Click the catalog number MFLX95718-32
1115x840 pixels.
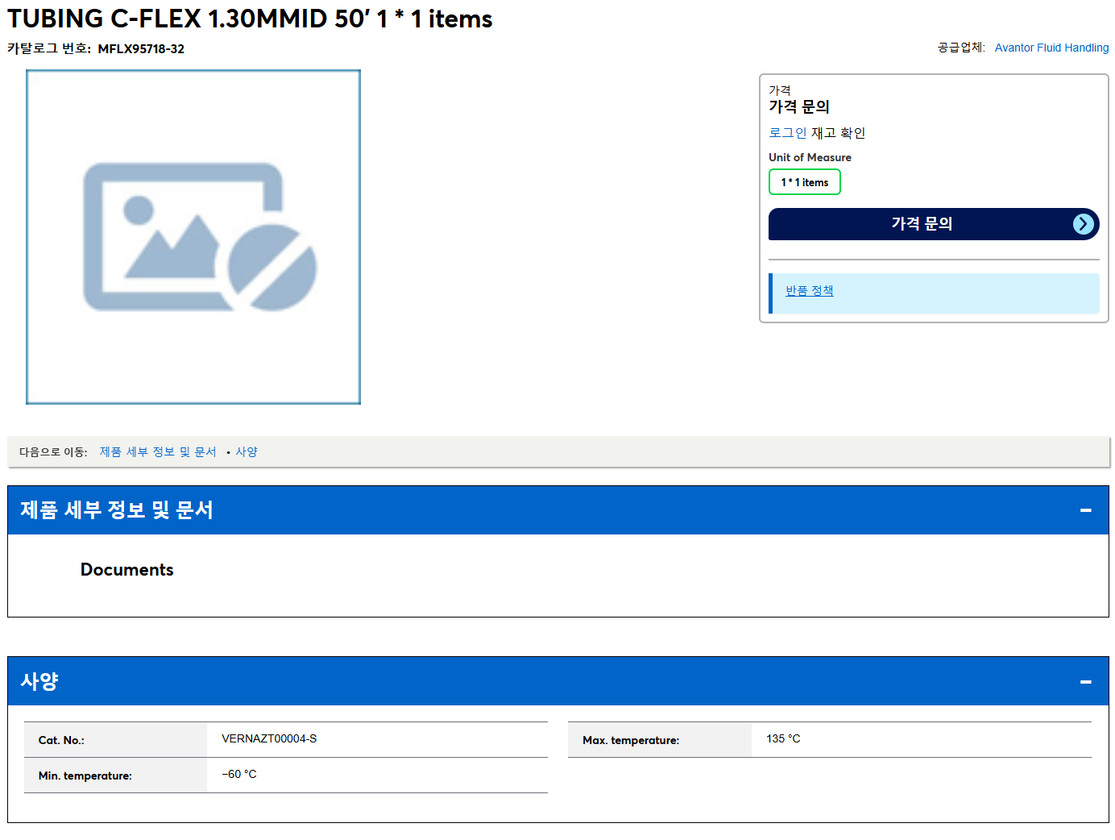(141, 49)
